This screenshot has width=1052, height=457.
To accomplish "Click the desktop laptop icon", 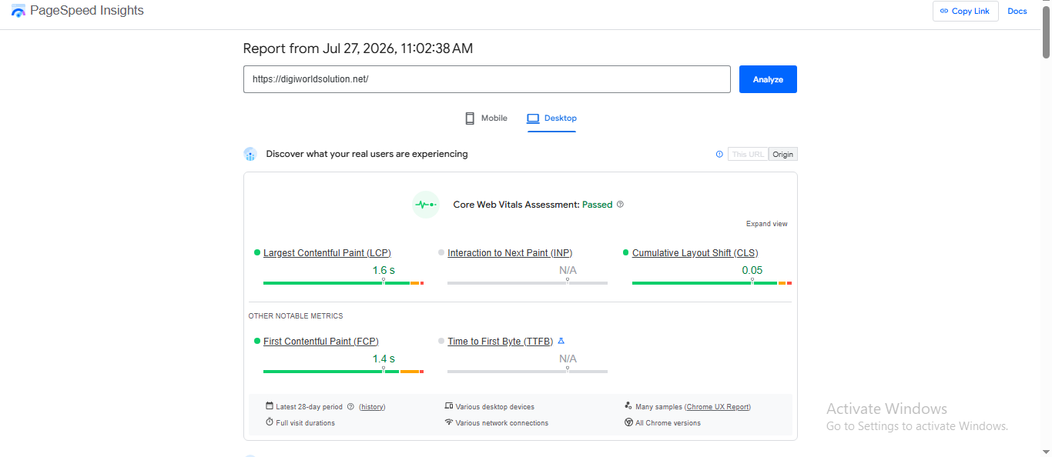I will (533, 118).
